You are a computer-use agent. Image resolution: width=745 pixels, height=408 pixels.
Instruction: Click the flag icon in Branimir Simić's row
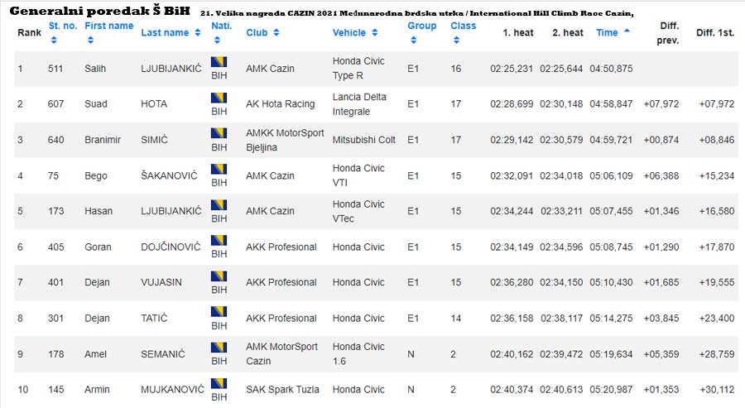tap(219, 133)
